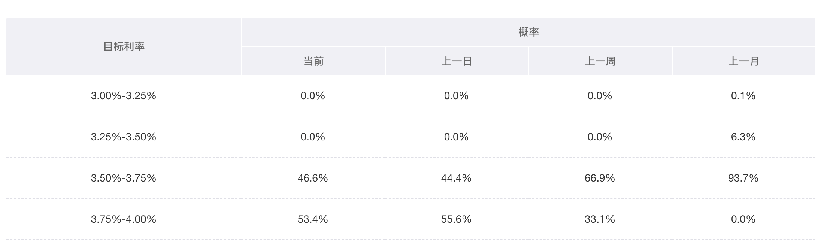This screenshot has height=247, width=833.
Task: Select the 当前 column header
Action: tap(313, 61)
